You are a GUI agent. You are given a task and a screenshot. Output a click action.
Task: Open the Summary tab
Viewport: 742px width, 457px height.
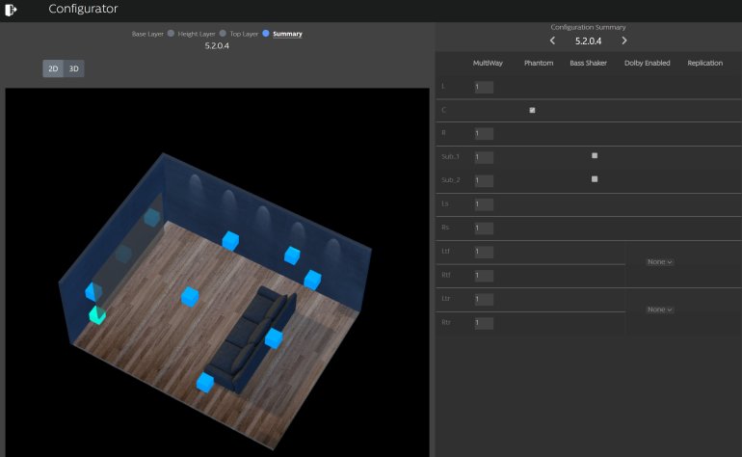coord(287,34)
